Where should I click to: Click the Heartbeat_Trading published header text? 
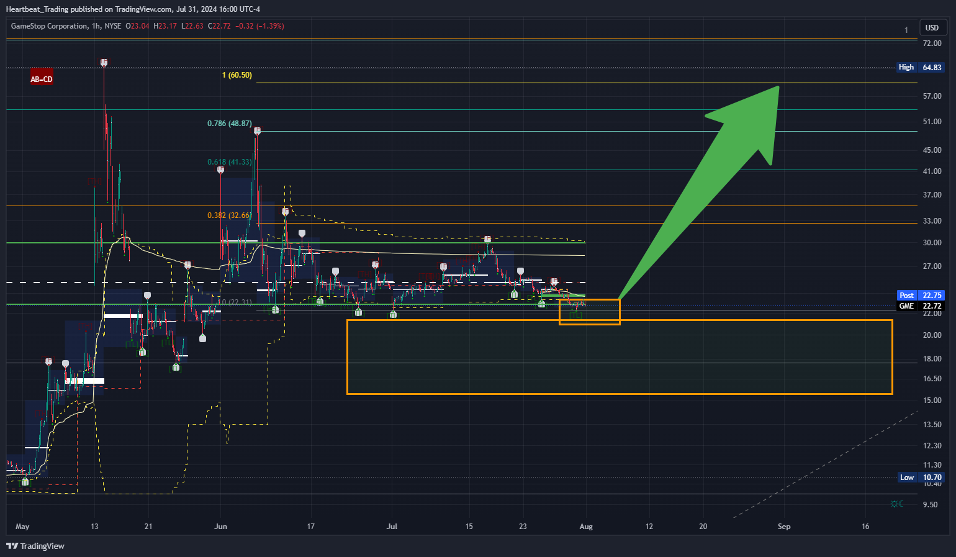pos(133,9)
